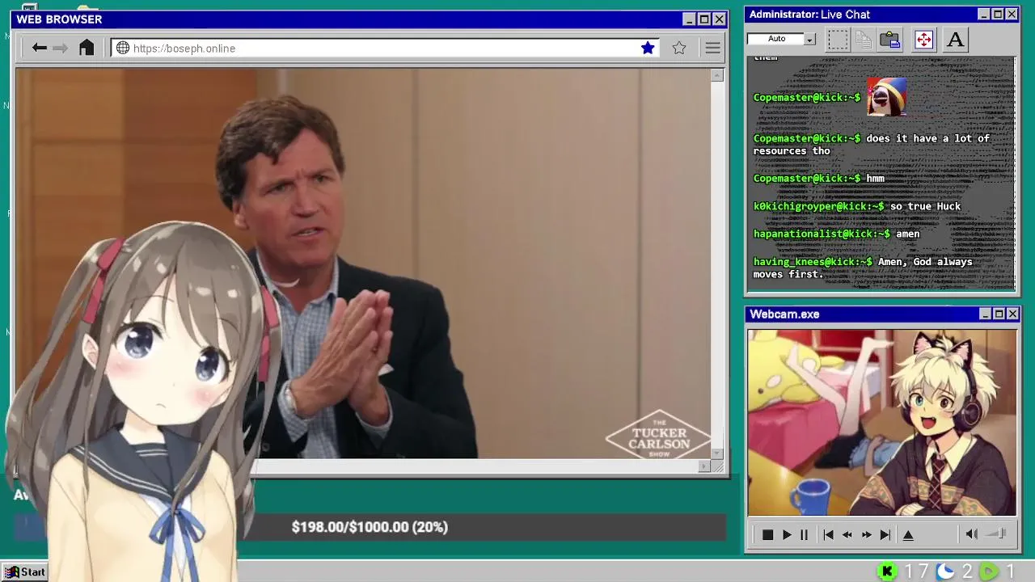Click the Copemaster emote image in chat
The width and height of the screenshot is (1035, 582).
pos(886,97)
